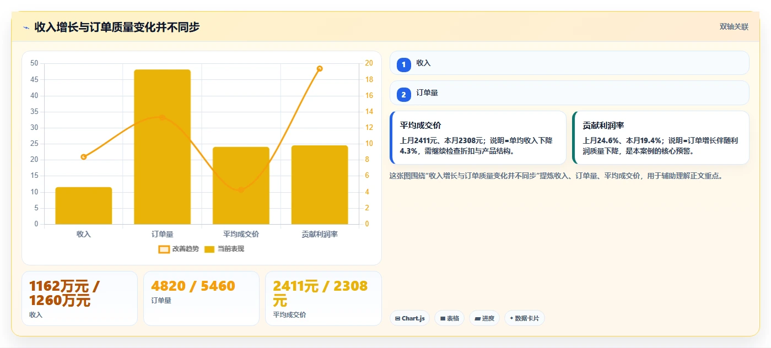Click the left axis value 50

coord(34,63)
